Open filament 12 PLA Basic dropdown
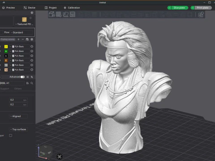 19,70
